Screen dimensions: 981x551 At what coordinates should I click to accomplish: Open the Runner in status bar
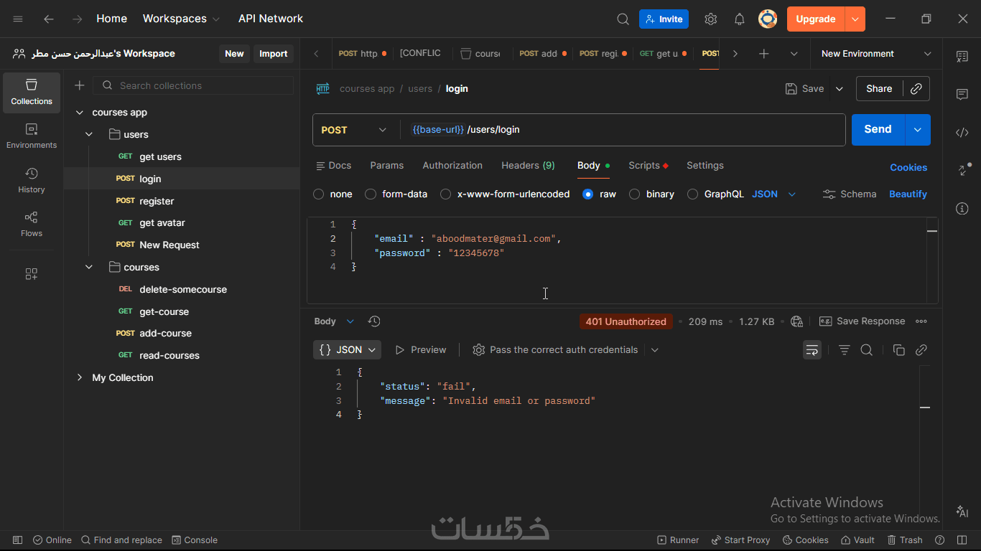[x=678, y=540]
